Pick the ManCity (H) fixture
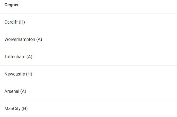 click(16, 109)
